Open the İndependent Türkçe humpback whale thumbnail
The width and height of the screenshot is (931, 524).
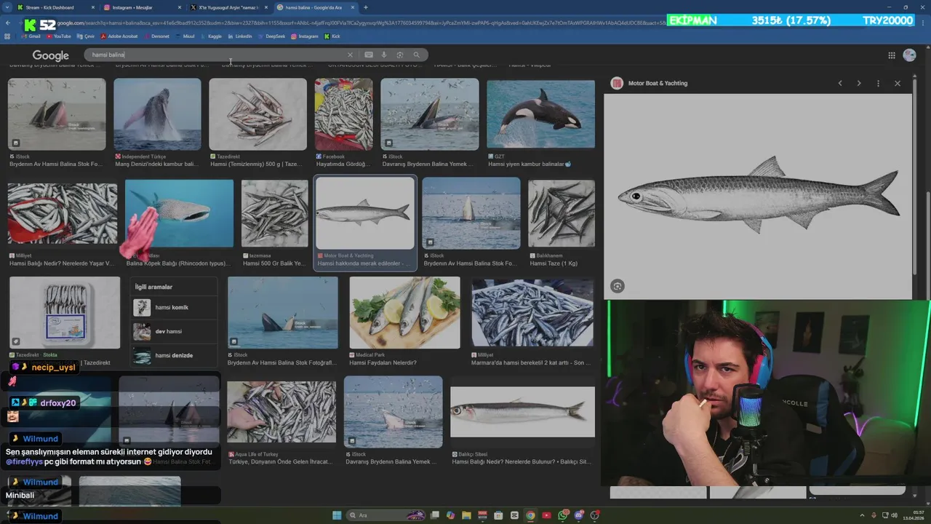(x=157, y=114)
